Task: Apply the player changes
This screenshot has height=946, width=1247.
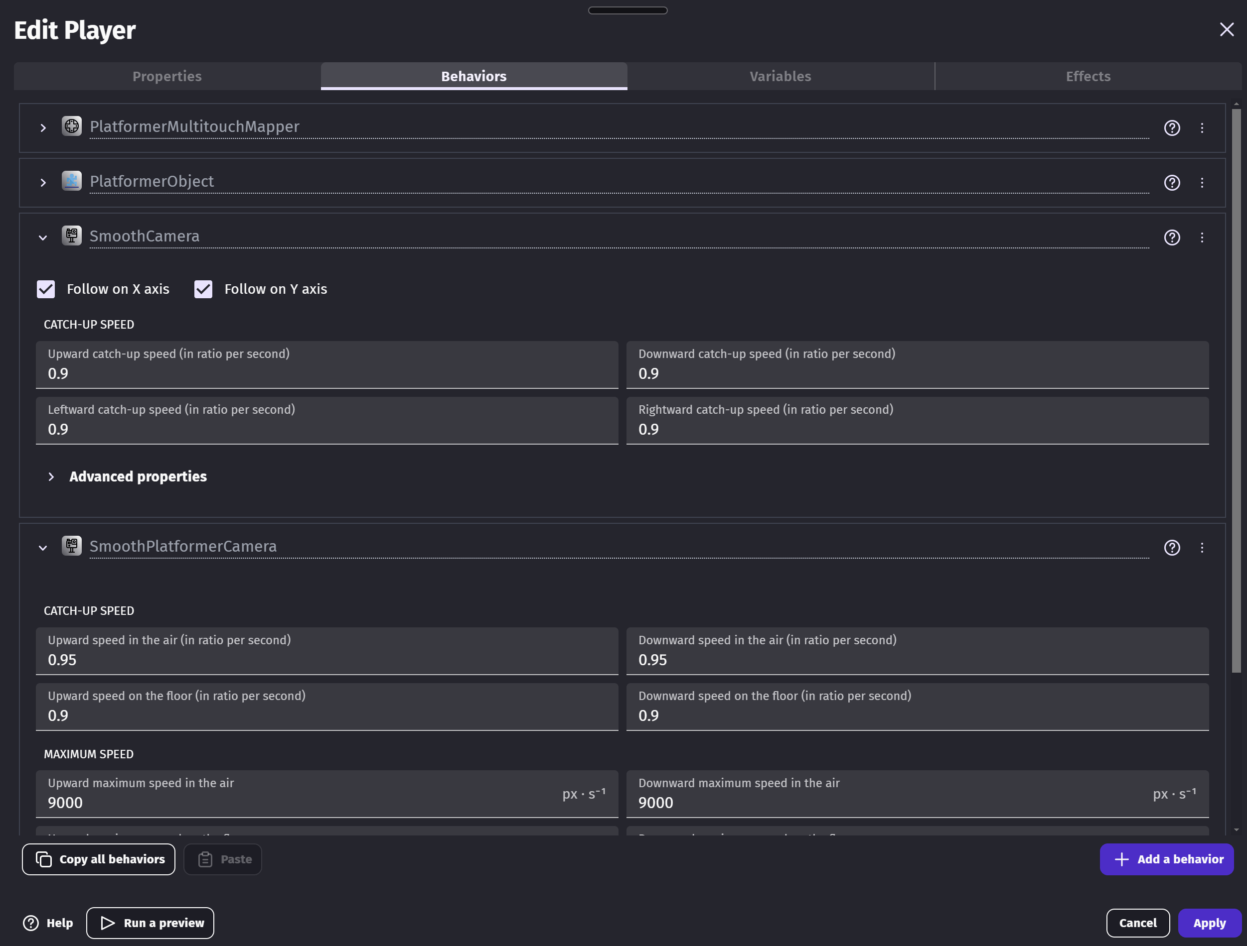Action: pyautogui.click(x=1209, y=922)
